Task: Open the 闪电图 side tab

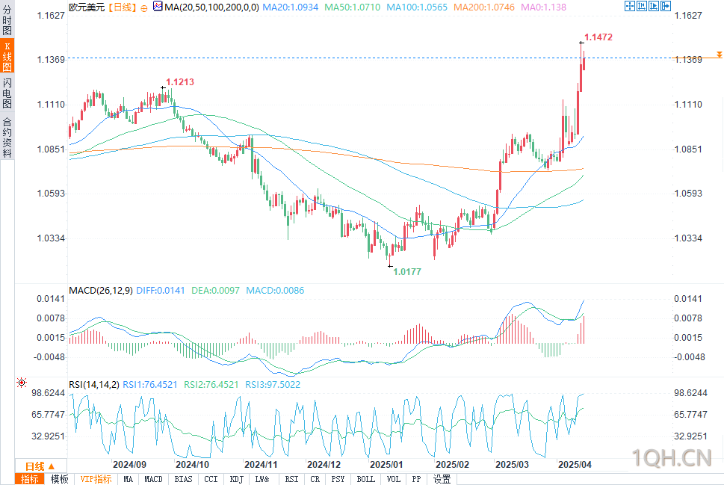Action: 7,93
